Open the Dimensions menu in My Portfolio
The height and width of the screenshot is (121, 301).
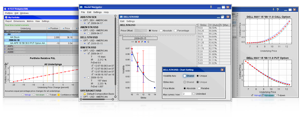[x=19, y=21]
